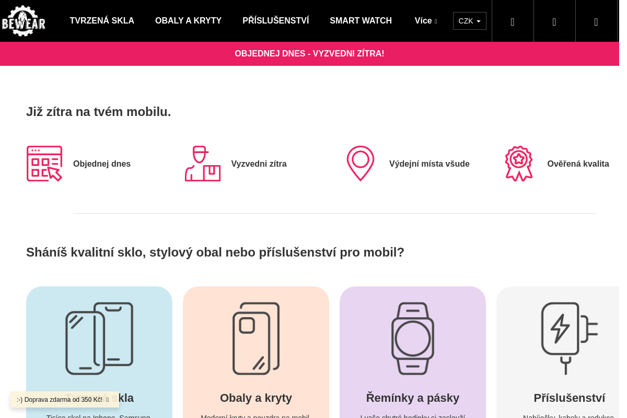Open the Řemínky a pásky category title
The width and height of the screenshot is (627, 418).
coord(413,398)
